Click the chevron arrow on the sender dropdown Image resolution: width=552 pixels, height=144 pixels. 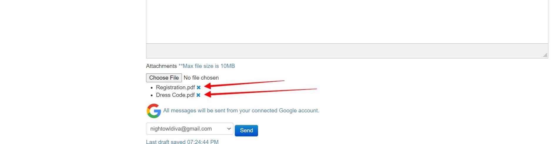229,129
